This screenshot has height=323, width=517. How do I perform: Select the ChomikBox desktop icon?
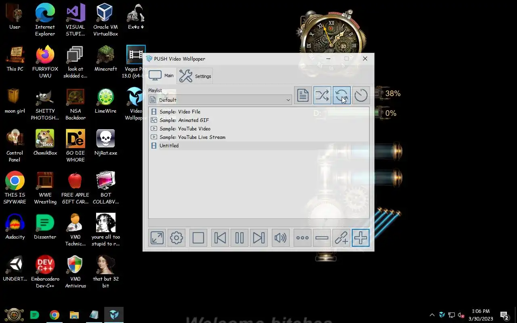(x=45, y=143)
